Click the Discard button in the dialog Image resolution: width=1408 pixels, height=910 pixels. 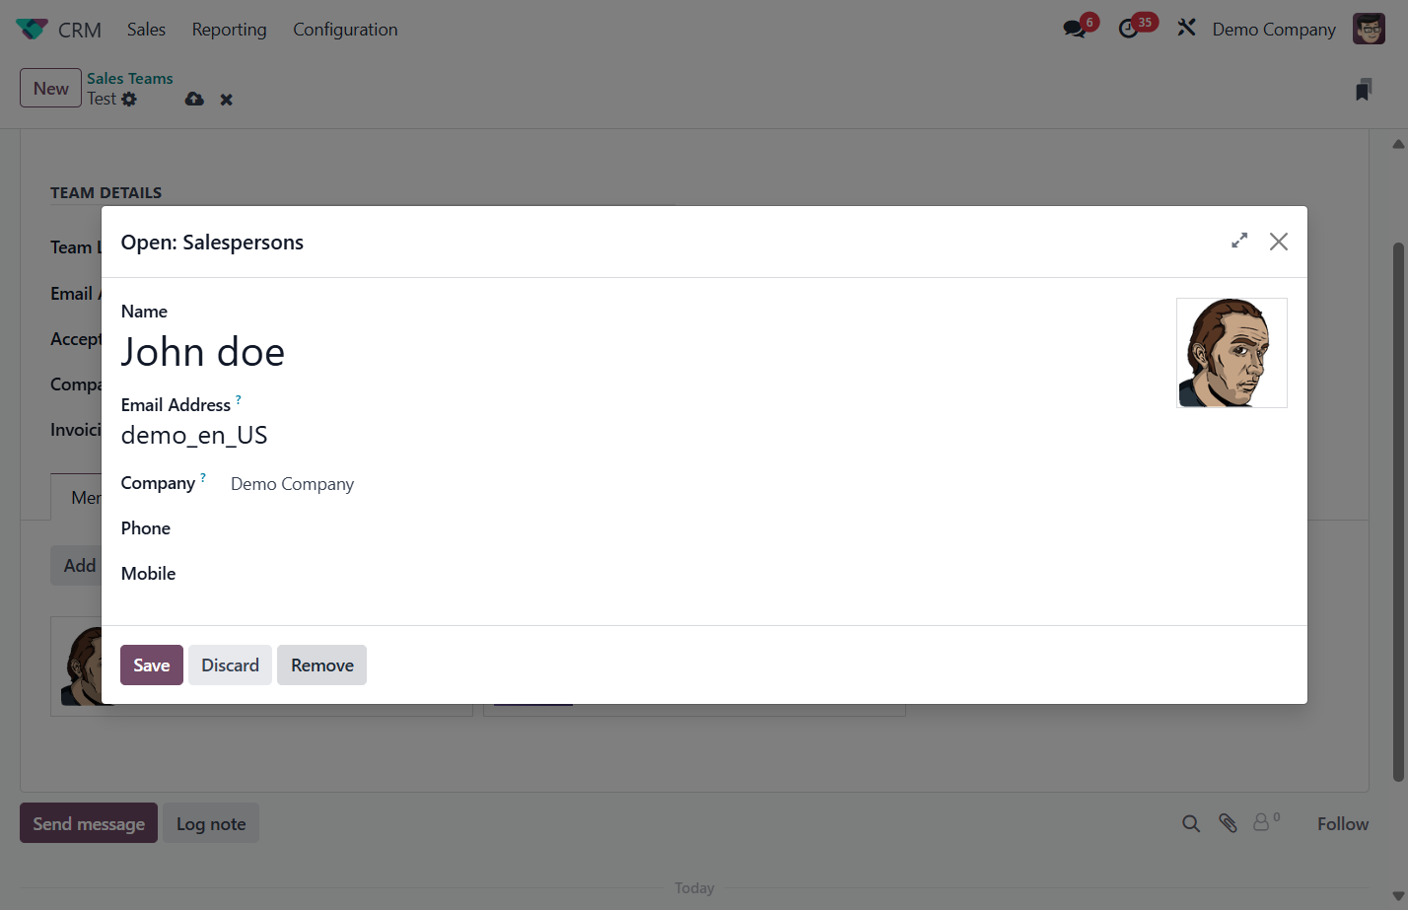pyautogui.click(x=230, y=665)
